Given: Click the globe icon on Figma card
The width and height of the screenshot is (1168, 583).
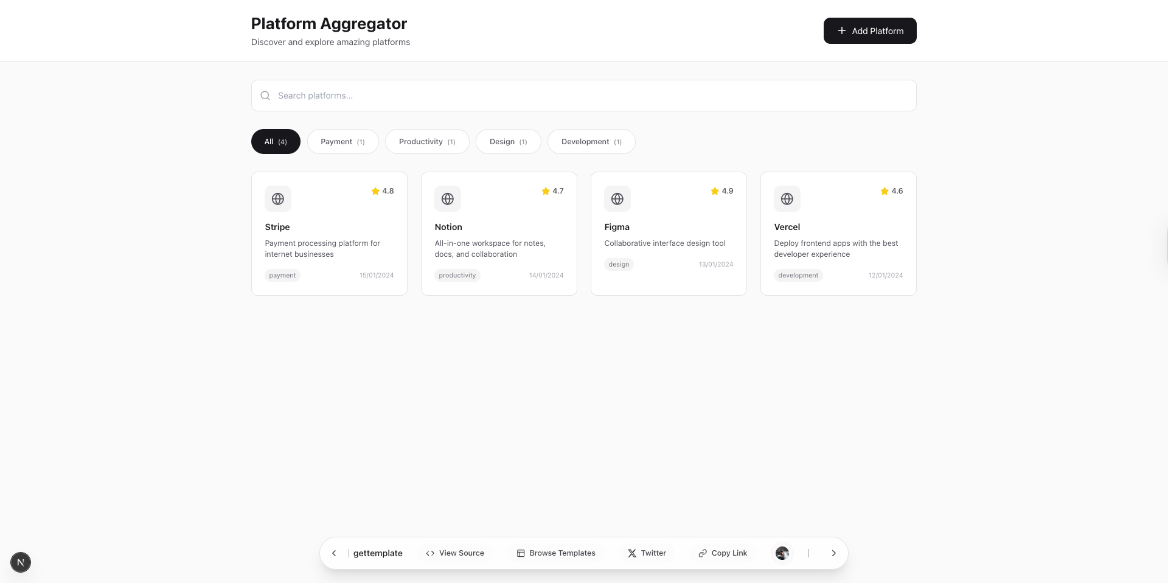Looking at the screenshot, I should (617, 199).
